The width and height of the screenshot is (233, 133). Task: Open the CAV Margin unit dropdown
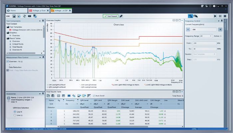click(x=161, y=104)
